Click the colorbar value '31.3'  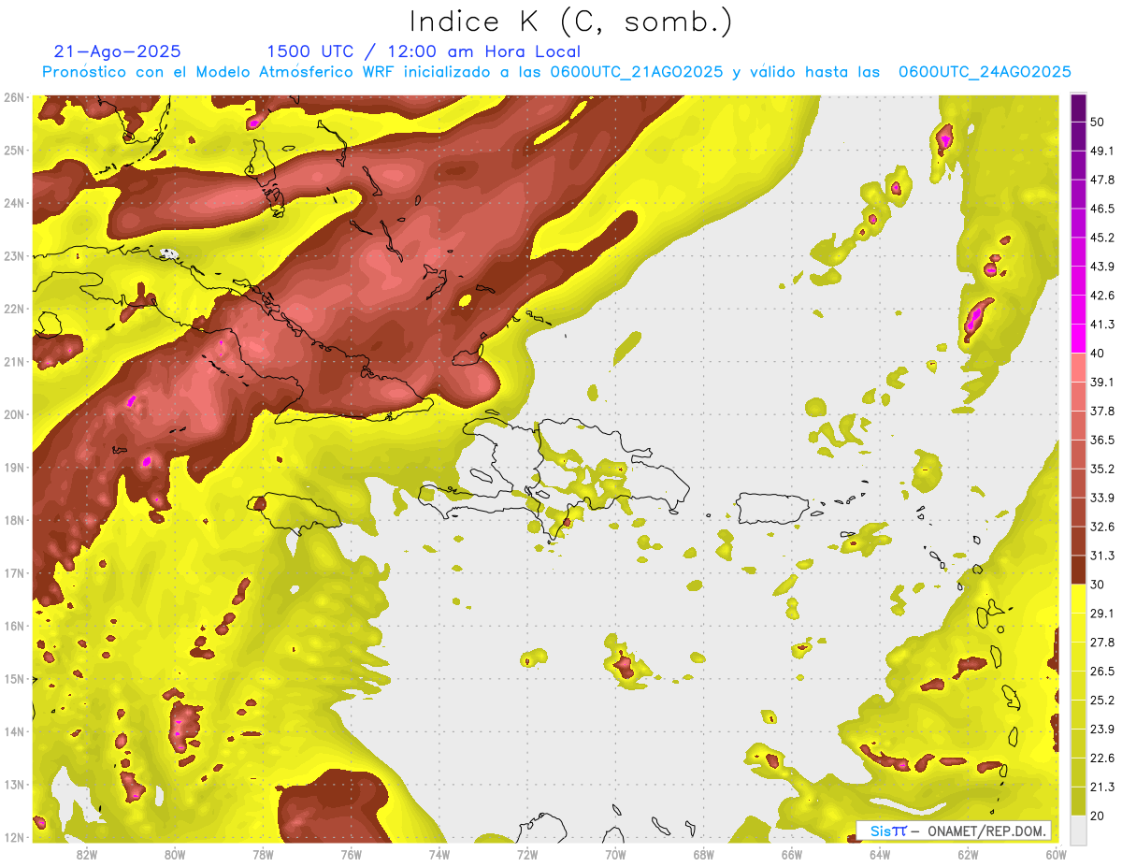pos(1101,556)
